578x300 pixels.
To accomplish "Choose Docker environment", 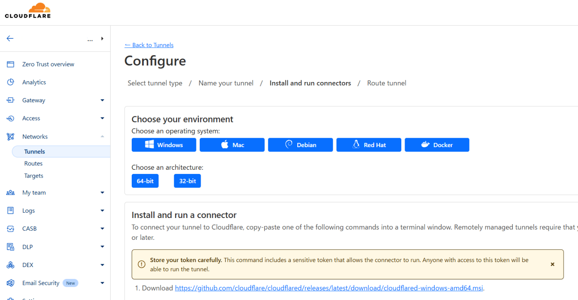I will pos(437,145).
